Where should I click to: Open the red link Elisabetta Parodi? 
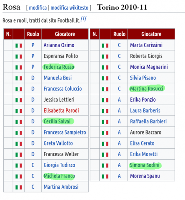tap(61, 110)
